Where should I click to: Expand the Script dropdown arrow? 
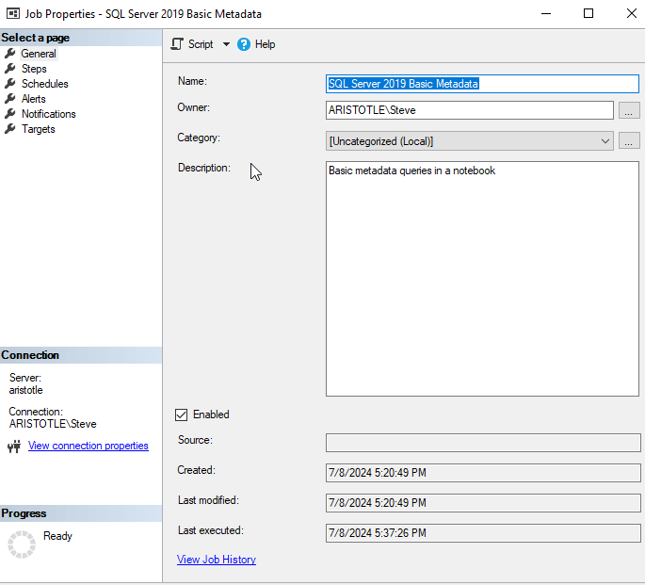coord(226,44)
